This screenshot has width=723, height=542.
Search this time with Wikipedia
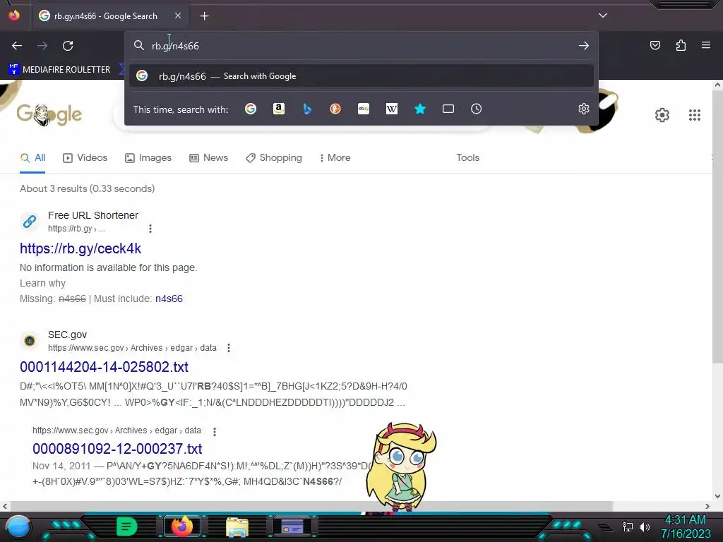(x=391, y=109)
